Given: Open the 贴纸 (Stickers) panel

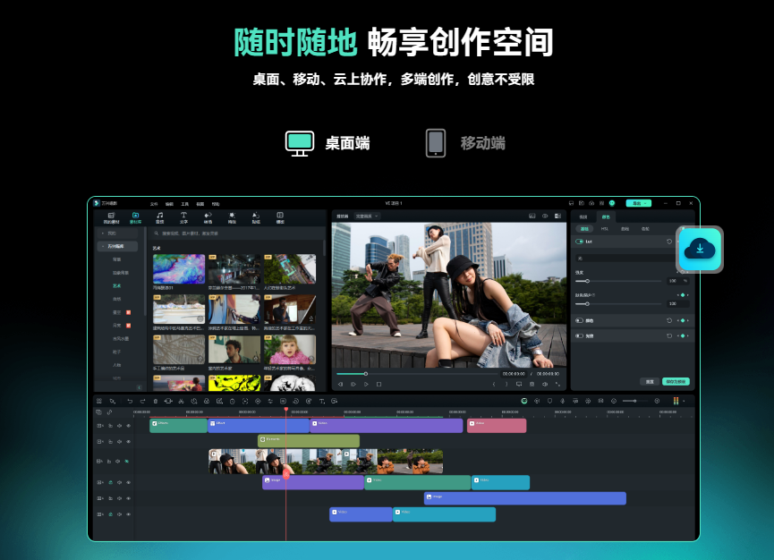Looking at the screenshot, I should pos(254,216).
